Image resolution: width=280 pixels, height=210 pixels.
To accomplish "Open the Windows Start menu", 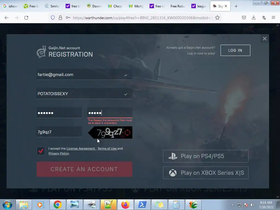I will click(7, 205).
